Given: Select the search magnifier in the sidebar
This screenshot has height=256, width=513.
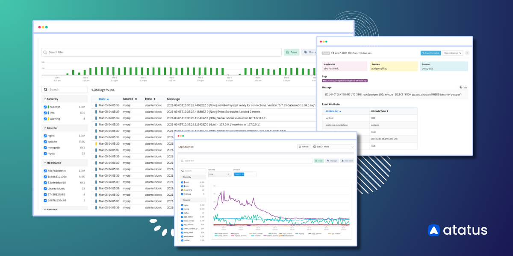Looking at the screenshot, I should pos(46,89).
